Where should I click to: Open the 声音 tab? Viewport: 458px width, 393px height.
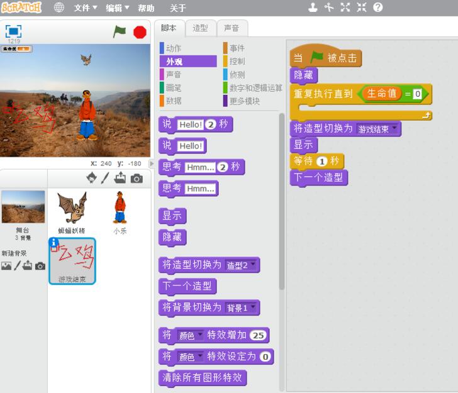pos(232,28)
